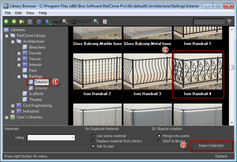Expand the Civil Engineering node

click(x=13, y=106)
